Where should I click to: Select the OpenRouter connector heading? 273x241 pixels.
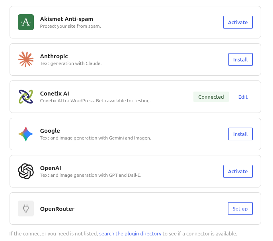click(57, 209)
